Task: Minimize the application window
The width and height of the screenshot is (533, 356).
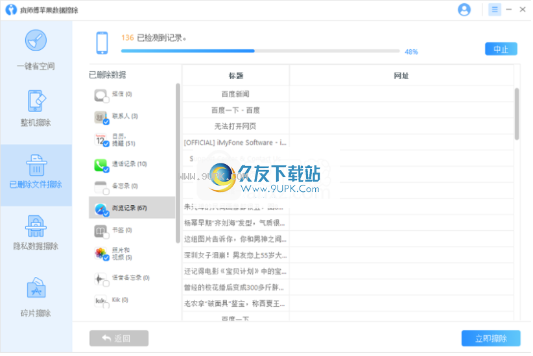Action: (x=510, y=10)
